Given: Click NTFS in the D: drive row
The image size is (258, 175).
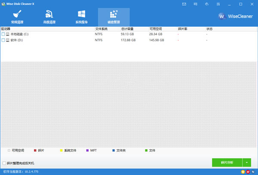Looking at the screenshot, I should tap(98, 40).
